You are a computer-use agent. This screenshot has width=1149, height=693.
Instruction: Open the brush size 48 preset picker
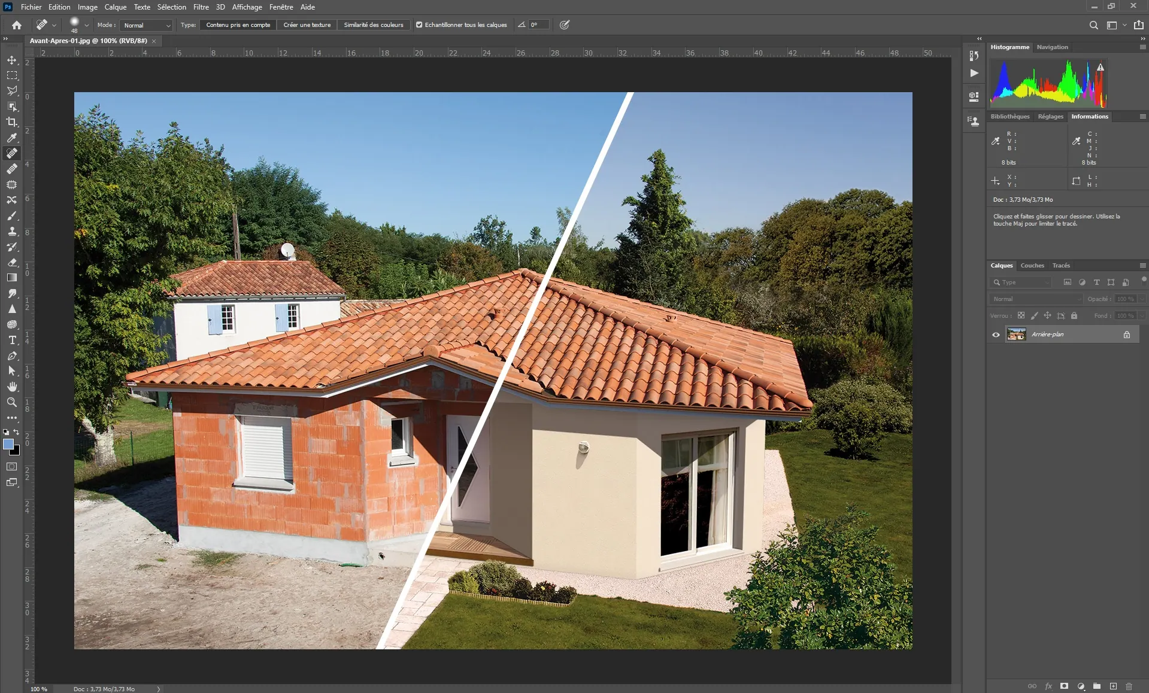(x=87, y=25)
